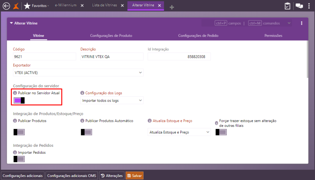Open the orange Millennium logo icon
The width and height of the screenshot is (315, 180).
pyautogui.click(x=16, y=6)
